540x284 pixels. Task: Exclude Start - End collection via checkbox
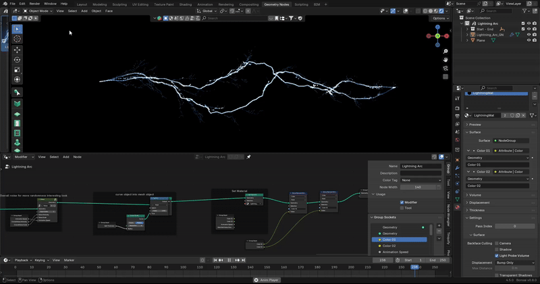coord(523,29)
